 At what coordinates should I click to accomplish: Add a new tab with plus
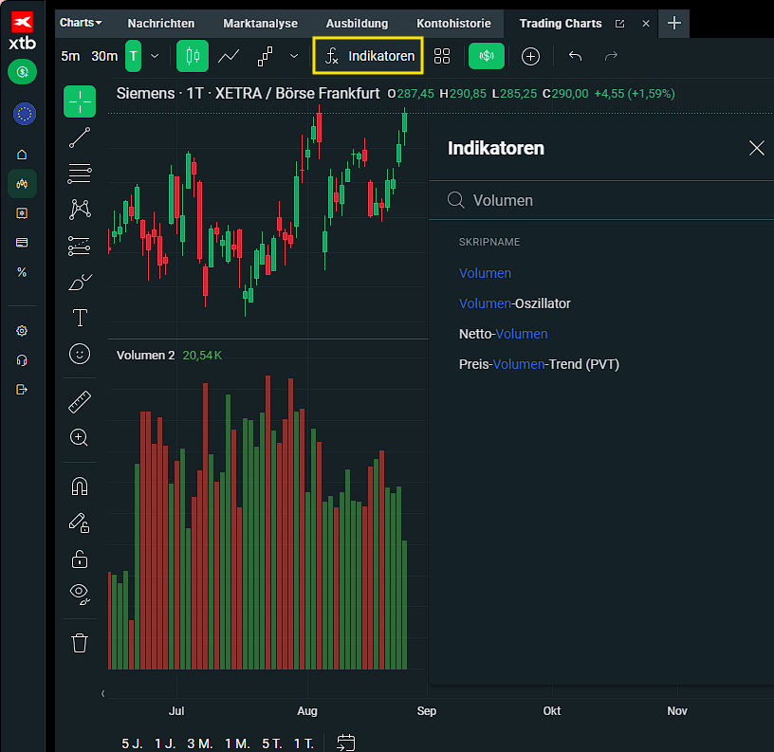674,23
